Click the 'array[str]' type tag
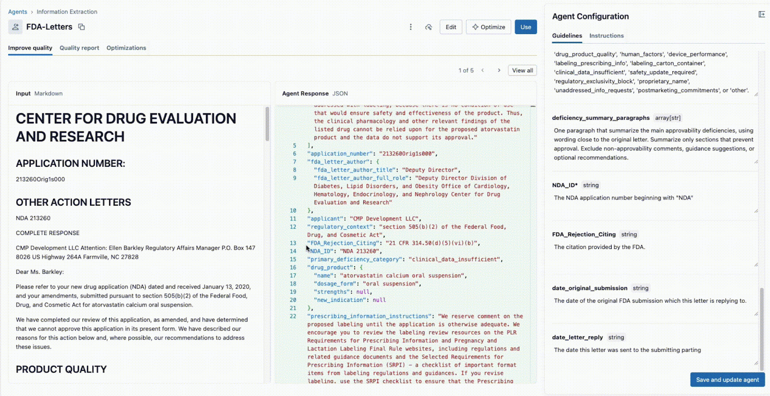The height and width of the screenshot is (396, 770). [667, 118]
